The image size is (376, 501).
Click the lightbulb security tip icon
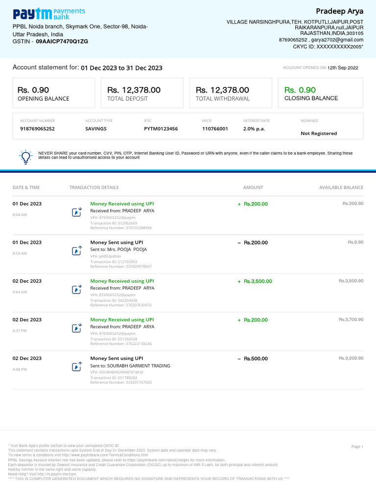click(x=25, y=157)
